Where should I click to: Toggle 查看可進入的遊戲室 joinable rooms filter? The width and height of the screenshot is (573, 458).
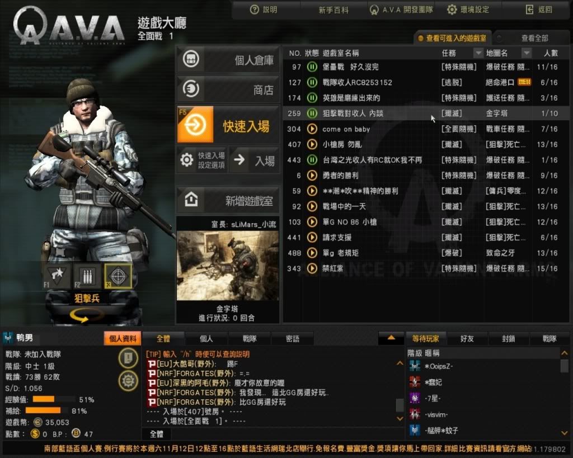tap(452, 38)
